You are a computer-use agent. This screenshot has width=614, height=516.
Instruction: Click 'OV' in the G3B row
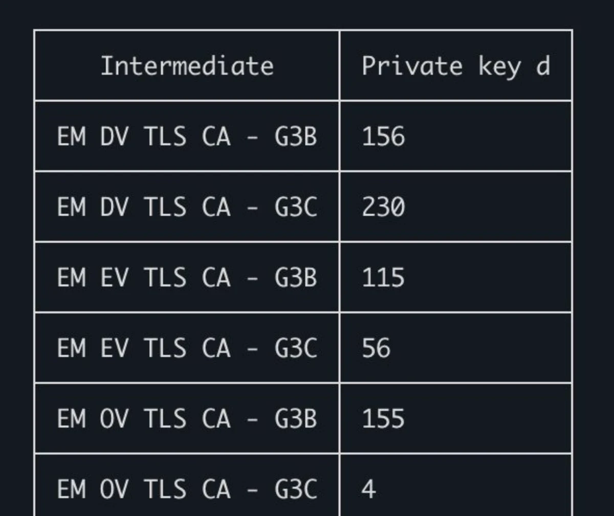114,419
